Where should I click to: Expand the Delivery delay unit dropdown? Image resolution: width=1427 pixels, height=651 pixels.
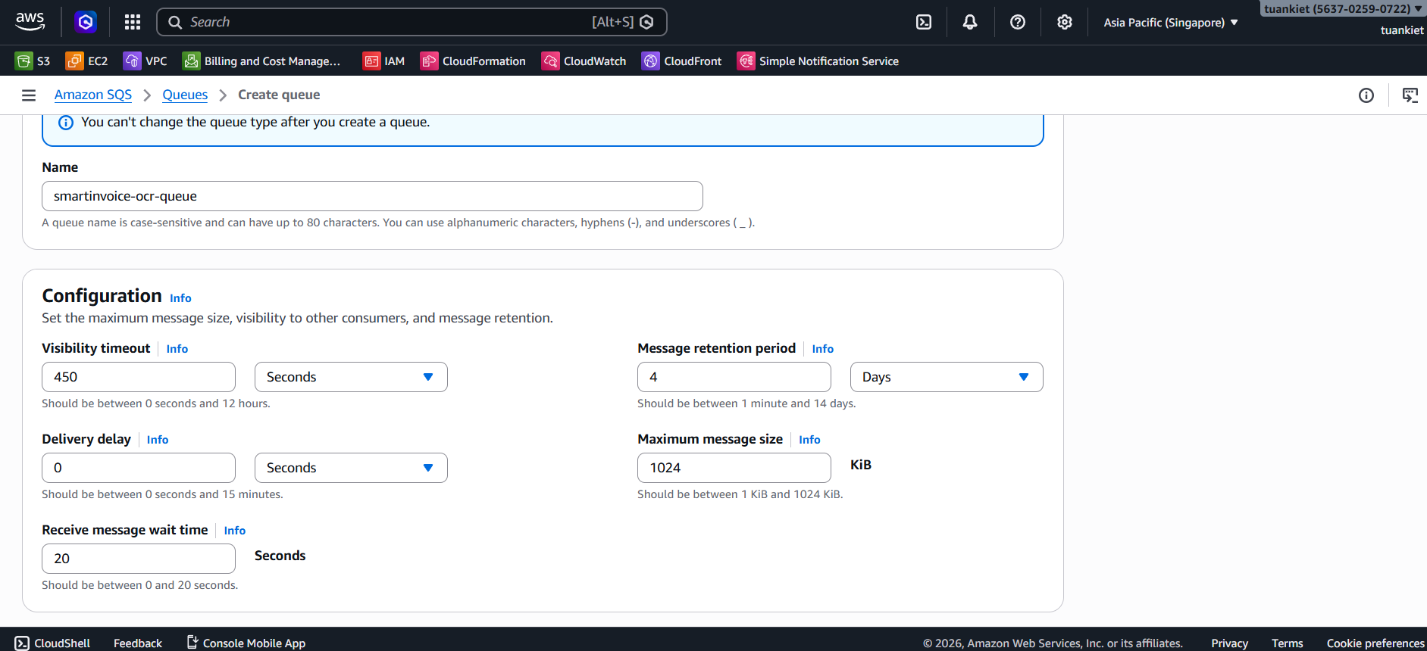pyautogui.click(x=351, y=468)
